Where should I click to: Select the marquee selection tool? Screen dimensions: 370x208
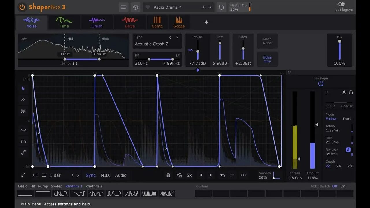23,111
